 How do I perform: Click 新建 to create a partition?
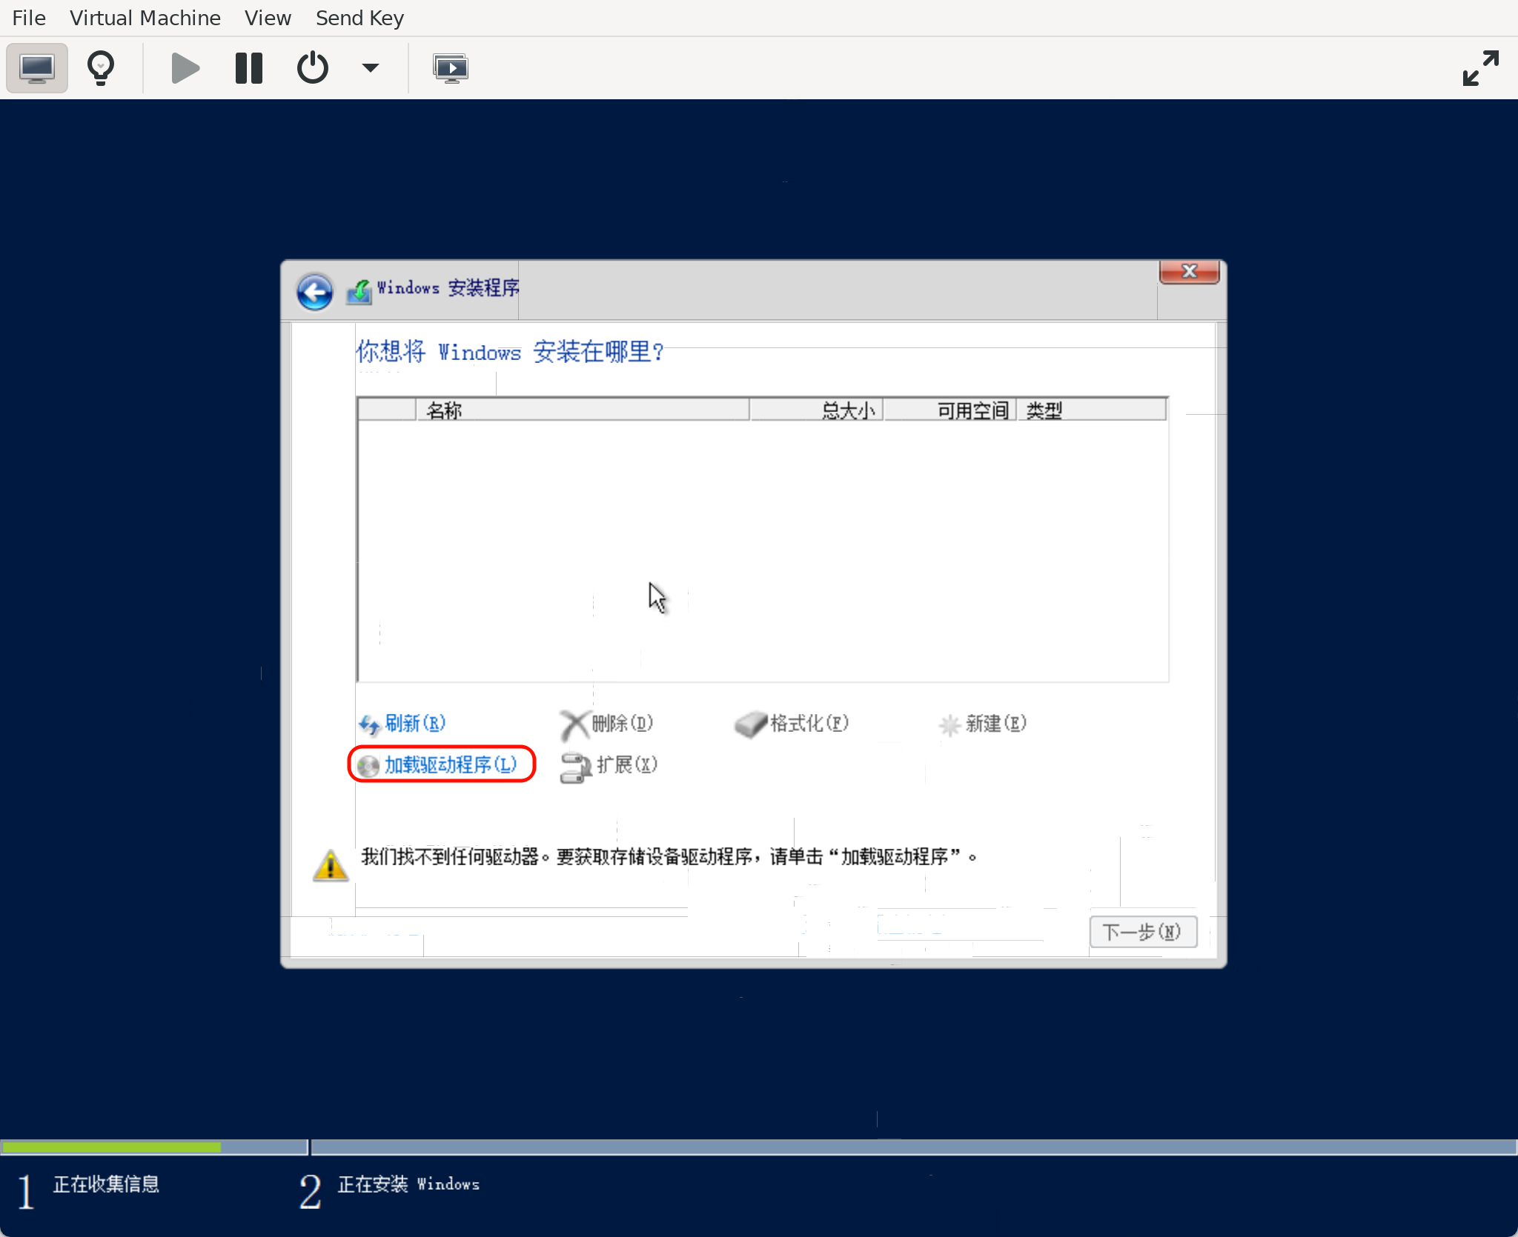pyautogui.click(x=995, y=724)
